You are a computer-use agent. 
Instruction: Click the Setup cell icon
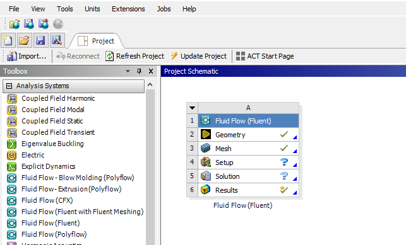click(x=206, y=162)
